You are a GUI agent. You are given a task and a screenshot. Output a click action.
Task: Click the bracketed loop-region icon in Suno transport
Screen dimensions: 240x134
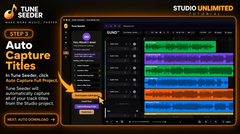coord(152,33)
